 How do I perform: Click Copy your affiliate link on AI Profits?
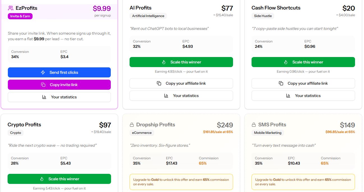click(181, 83)
